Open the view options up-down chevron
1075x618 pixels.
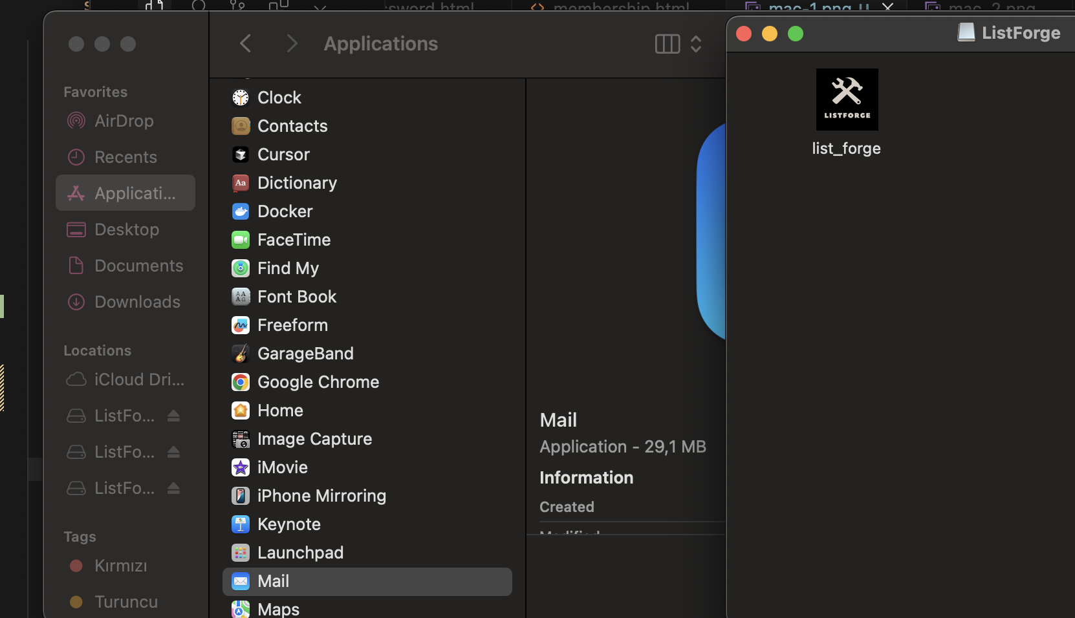pyautogui.click(x=696, y=44)
